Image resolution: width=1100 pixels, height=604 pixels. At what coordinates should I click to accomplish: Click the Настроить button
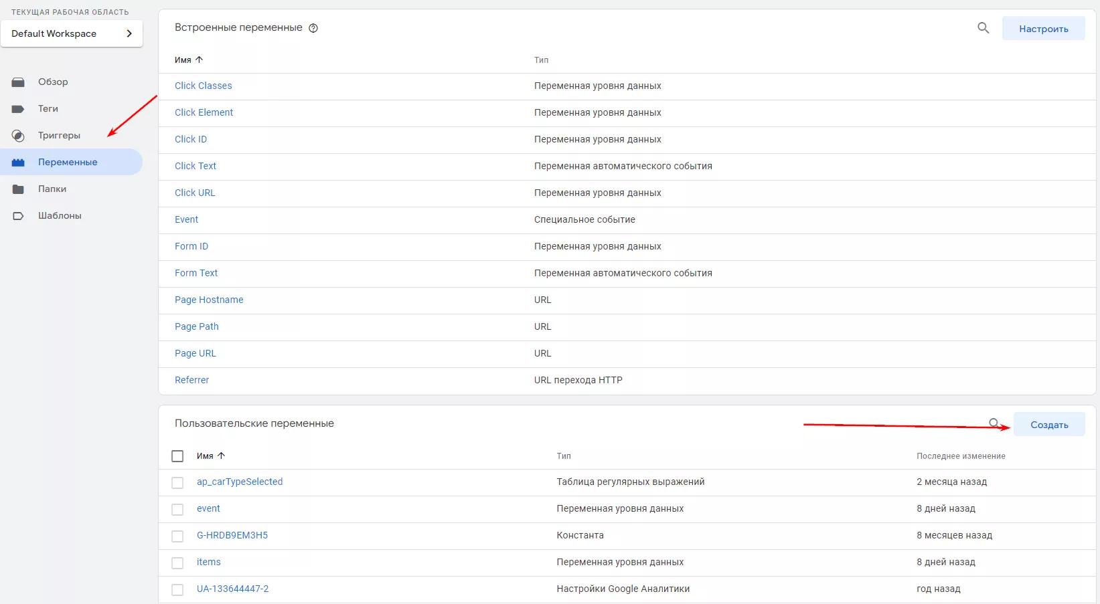(x=1043, y=29)
